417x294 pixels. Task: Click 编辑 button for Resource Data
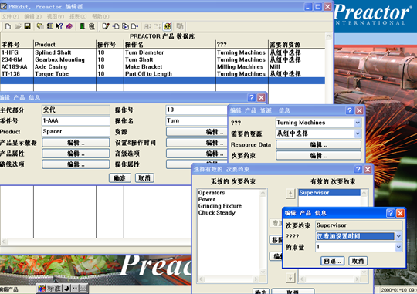[318, 144]
